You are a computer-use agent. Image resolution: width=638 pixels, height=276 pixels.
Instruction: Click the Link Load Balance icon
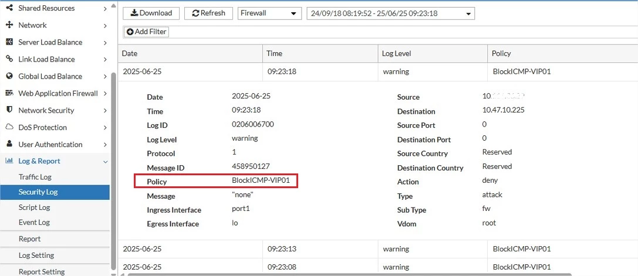9,59
